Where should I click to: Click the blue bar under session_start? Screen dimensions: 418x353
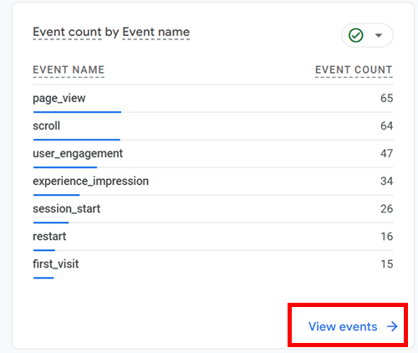click(51, 223)
